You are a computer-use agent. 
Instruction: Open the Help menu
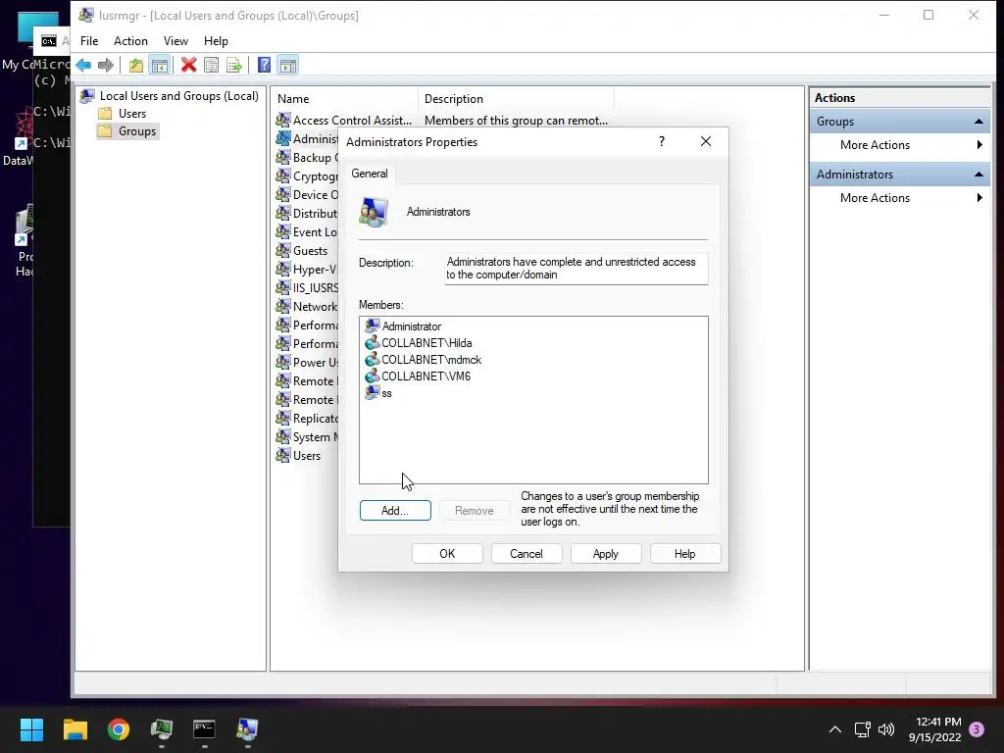click(216, 41)
